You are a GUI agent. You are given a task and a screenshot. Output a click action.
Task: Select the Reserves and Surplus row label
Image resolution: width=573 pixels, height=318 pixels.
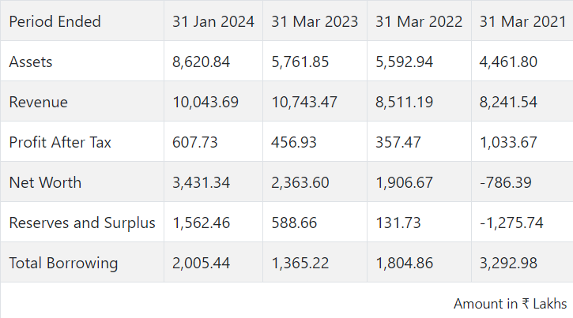click(82, 223)
